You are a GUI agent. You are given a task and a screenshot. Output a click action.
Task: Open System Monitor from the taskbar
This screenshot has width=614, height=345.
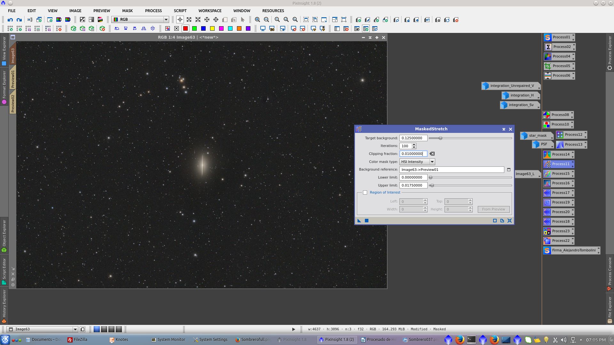(169, 340)
